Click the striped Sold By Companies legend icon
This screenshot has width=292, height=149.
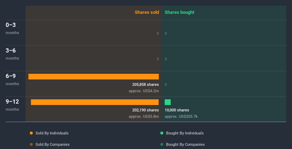click(x=31, y=144)
